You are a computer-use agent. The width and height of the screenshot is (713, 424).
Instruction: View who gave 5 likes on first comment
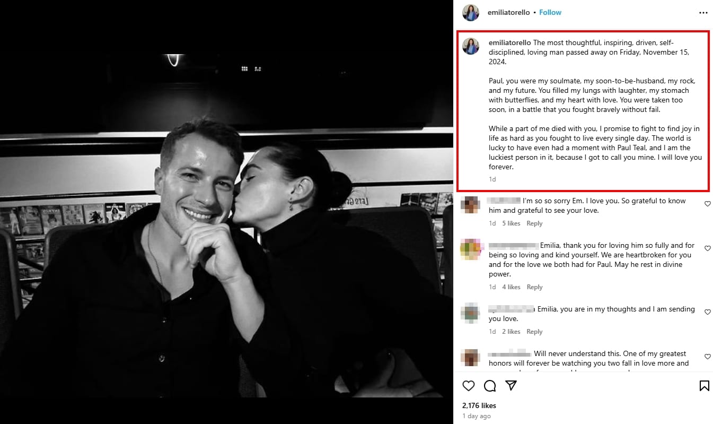pyautogui.click(x=511, y=223)
